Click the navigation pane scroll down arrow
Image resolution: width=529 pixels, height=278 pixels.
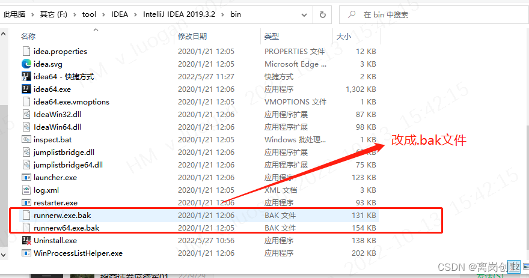click(x=4, y=255)
